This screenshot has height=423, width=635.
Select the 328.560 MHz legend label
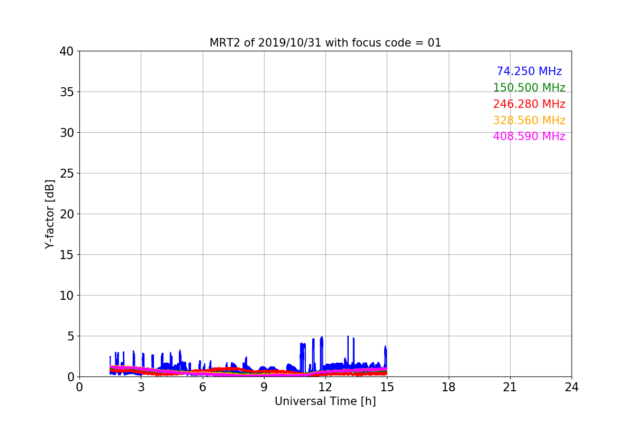(529, 121)
